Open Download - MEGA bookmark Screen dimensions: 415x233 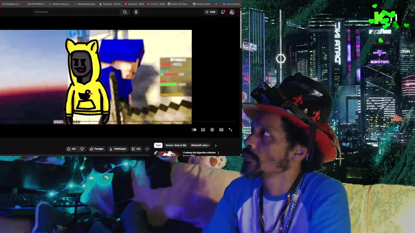pyautogui.click(x=135, y=4)
